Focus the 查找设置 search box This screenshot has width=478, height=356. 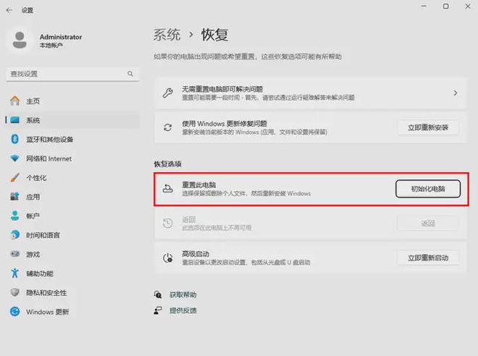pos(72,74)
